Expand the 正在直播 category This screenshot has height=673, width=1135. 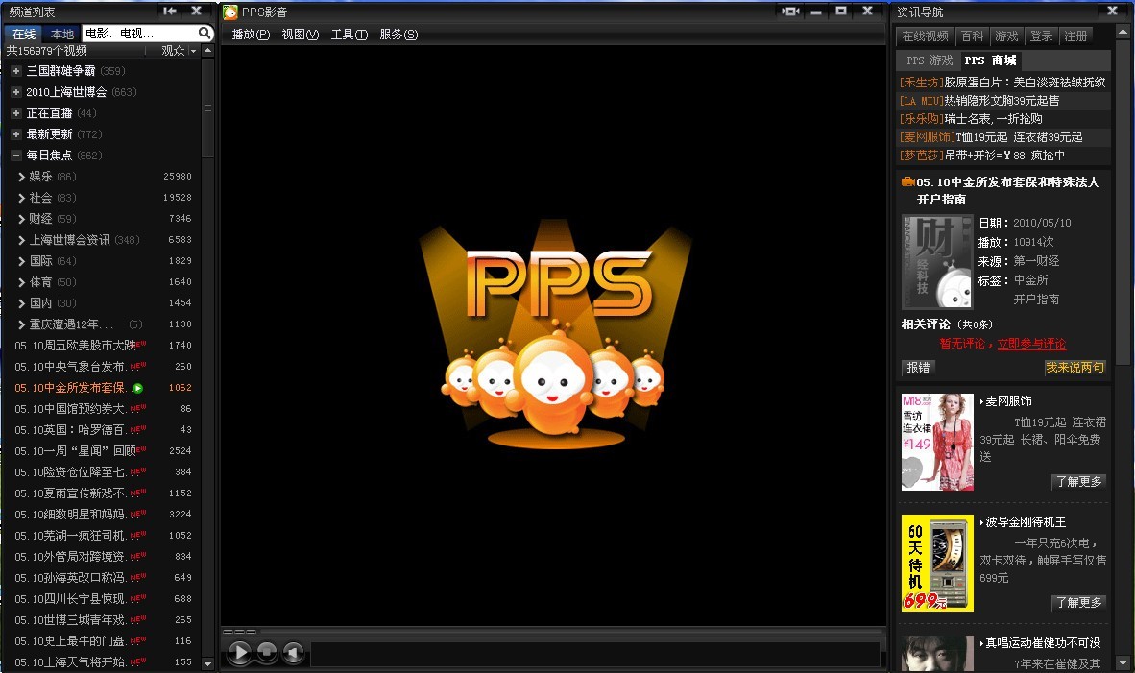point(16,113)
